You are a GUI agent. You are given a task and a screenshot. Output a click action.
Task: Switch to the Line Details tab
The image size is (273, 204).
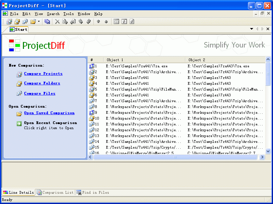[18, 192]
